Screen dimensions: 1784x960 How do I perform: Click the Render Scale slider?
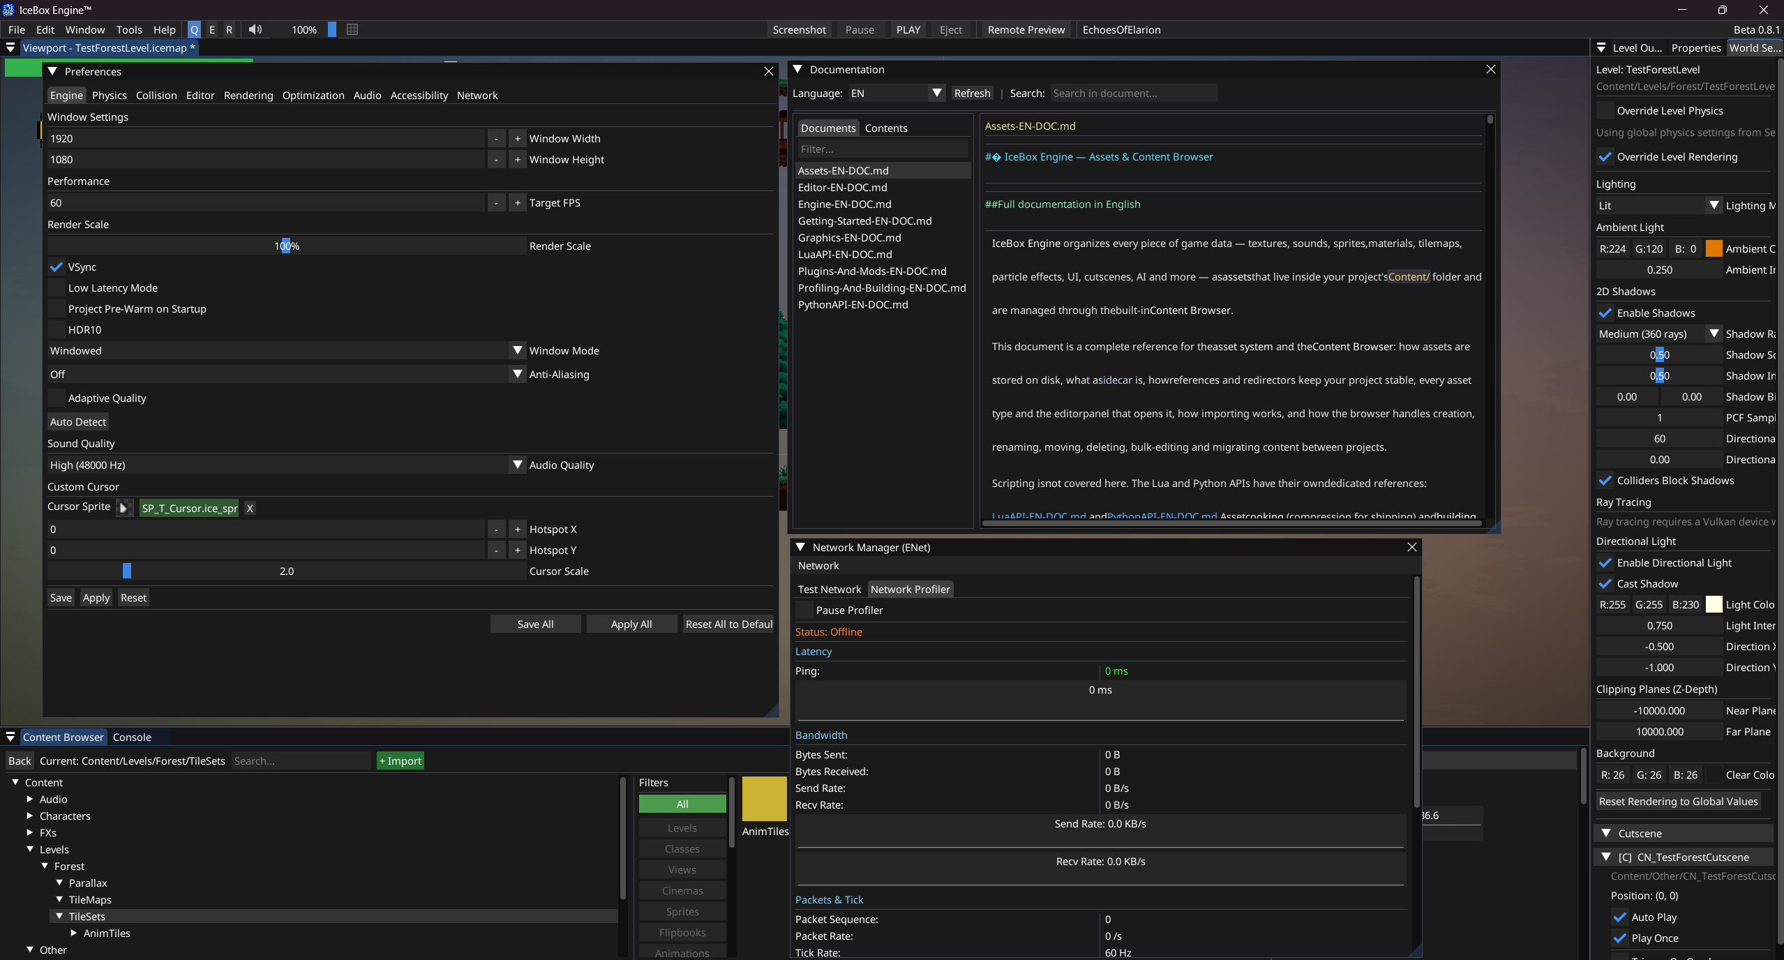tap(287, 246)
